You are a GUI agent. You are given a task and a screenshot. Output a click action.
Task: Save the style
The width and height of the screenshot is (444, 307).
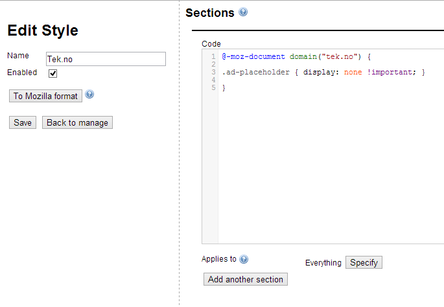coord(23,122)
